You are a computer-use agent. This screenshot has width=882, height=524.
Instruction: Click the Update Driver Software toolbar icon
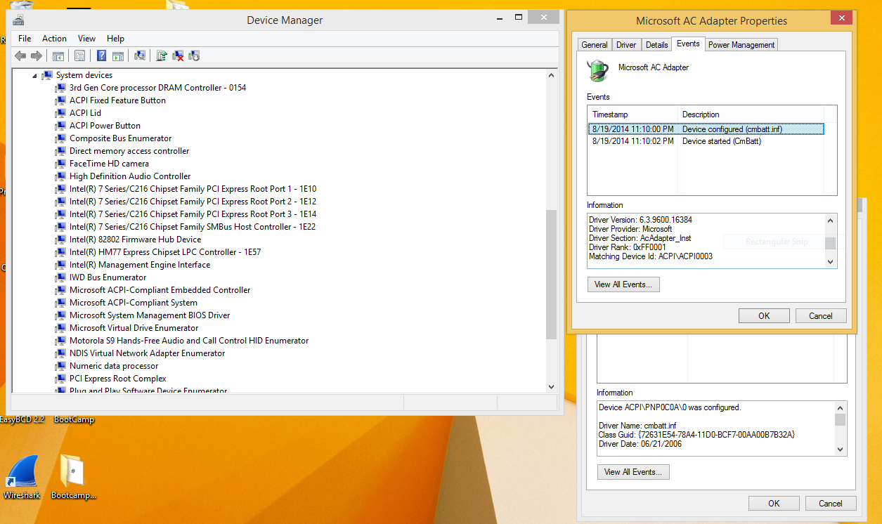[x=162, y=56]
